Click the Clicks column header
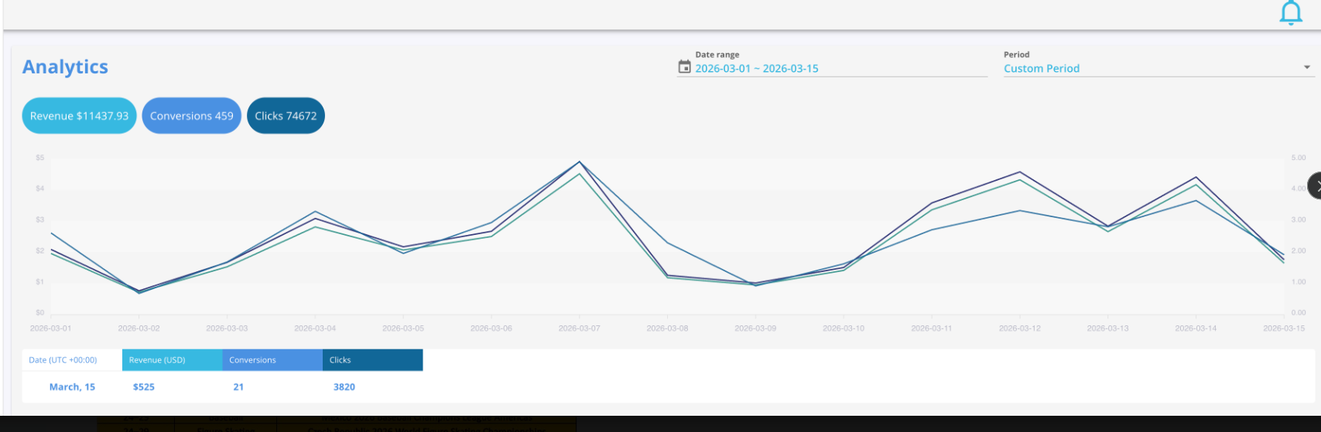 (x=373, y=360)
